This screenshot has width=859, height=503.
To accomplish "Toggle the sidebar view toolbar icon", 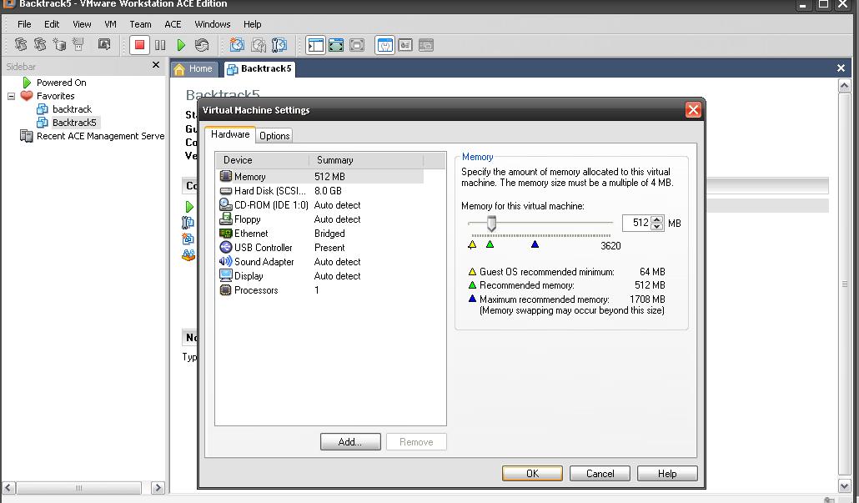I will [x=315, y=45].
